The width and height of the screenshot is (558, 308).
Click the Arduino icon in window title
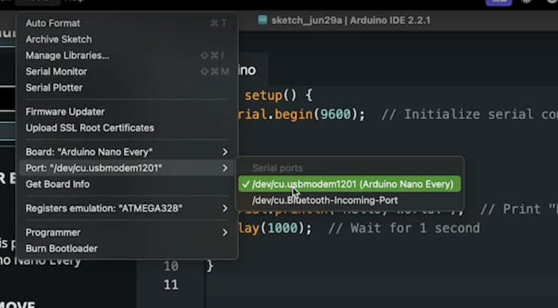pyautogui.click(x=262, y=20)
